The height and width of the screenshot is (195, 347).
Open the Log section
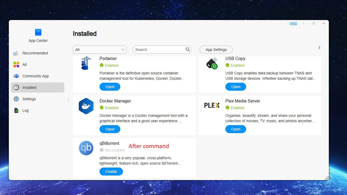coord(38,110)
